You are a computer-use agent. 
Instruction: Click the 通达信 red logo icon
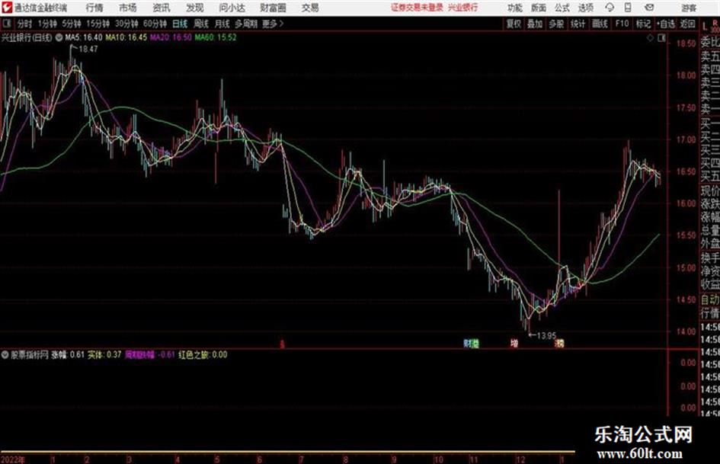(7, 8)
